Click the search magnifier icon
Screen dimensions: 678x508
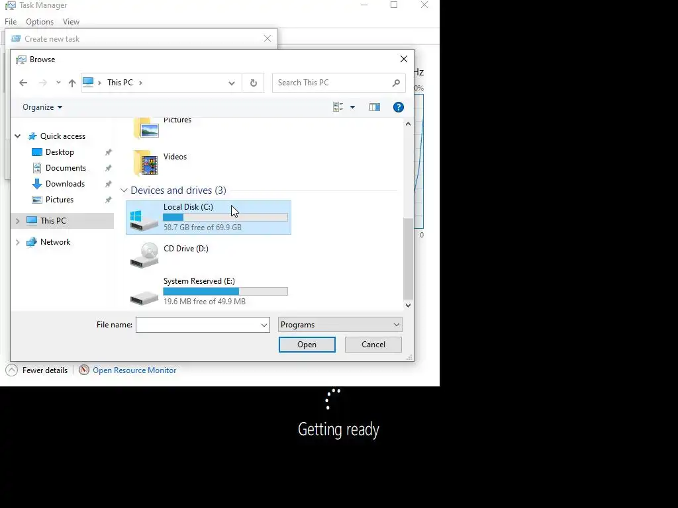click(396, 83)
